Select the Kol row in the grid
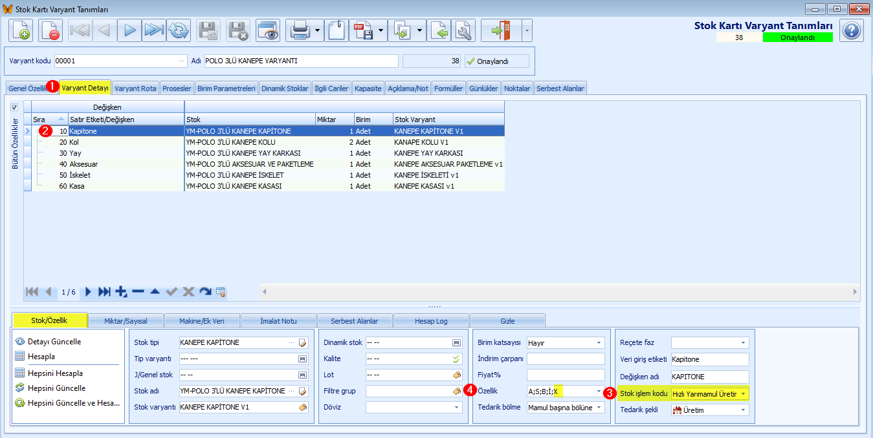Image resolution: width=873 pixels, height=438 pixels. [x=264, y=142]
